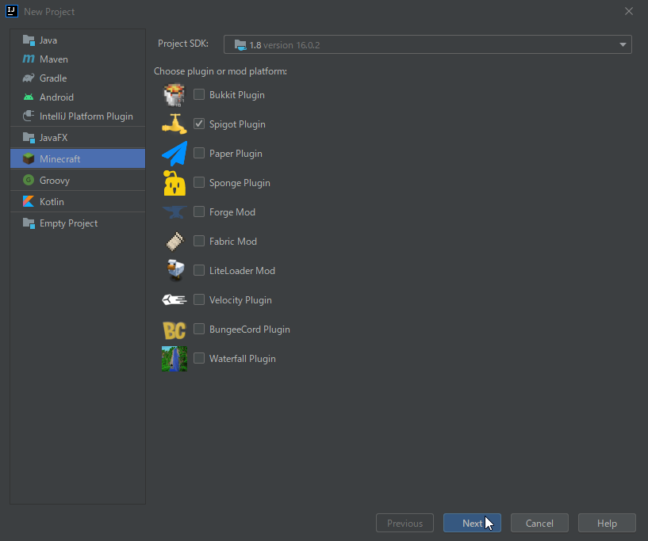Click the Previous button
Image resolution: width=648 pixels, height=541 pixels.
tap(405, 524)
